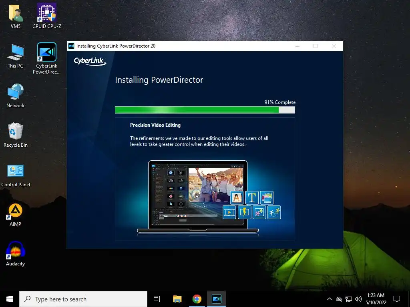Click the running figures motion tile
The width and height of the screenshot is (410, 307).
pyautogui.click(x=274, y=212)
